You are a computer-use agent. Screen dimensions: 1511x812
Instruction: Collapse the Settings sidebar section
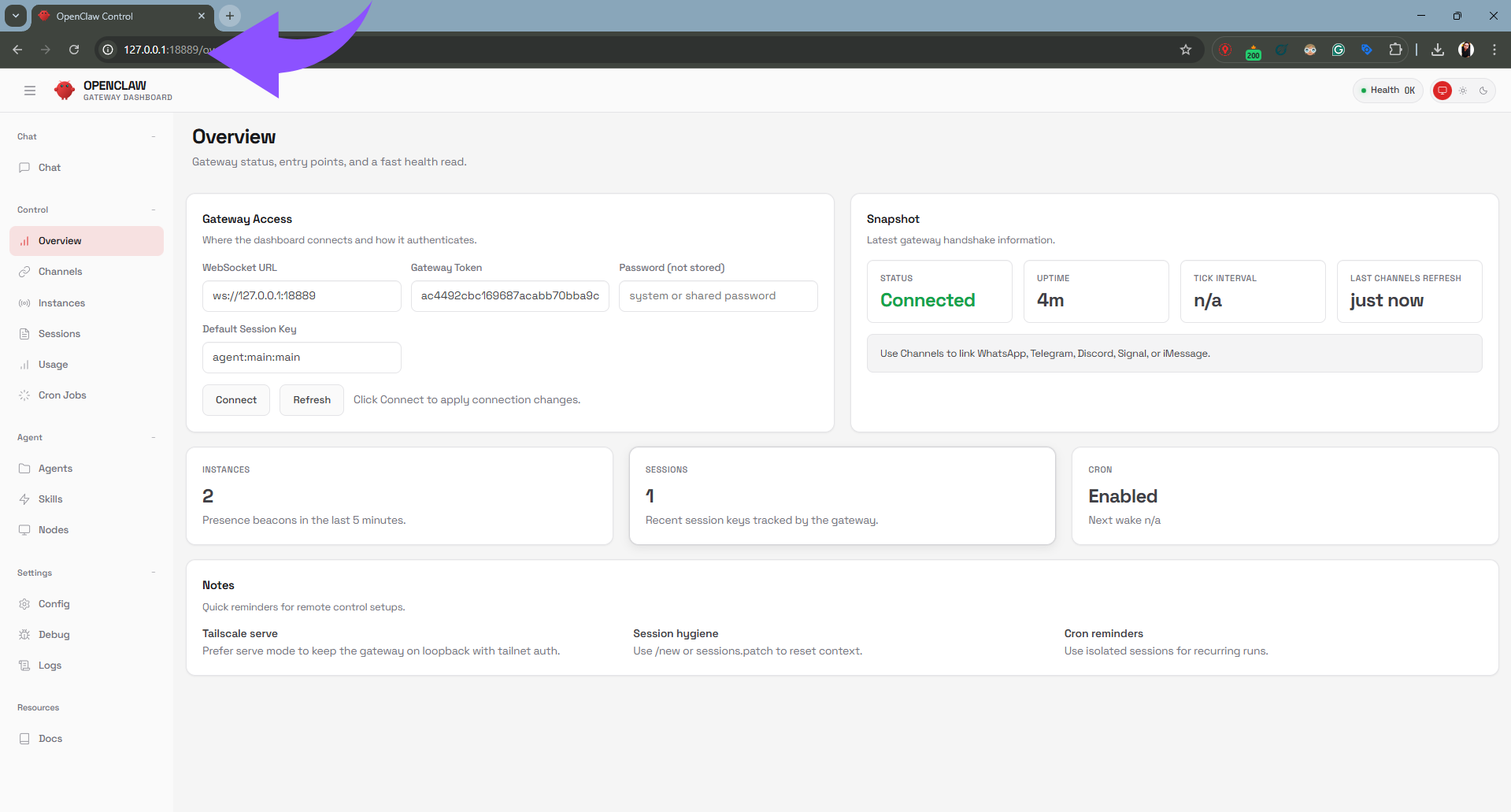click(154, 573)
